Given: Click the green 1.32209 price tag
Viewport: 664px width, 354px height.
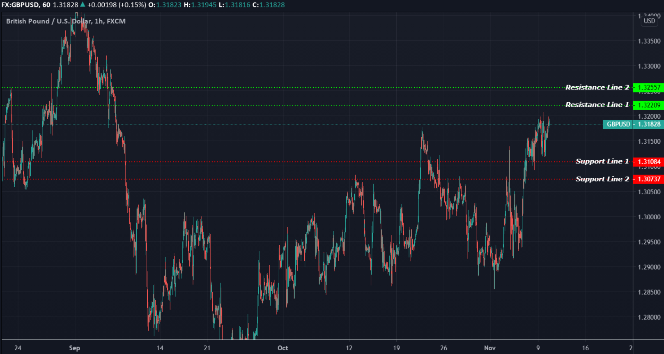Looking at the screenshot, I should coord(648,105).
